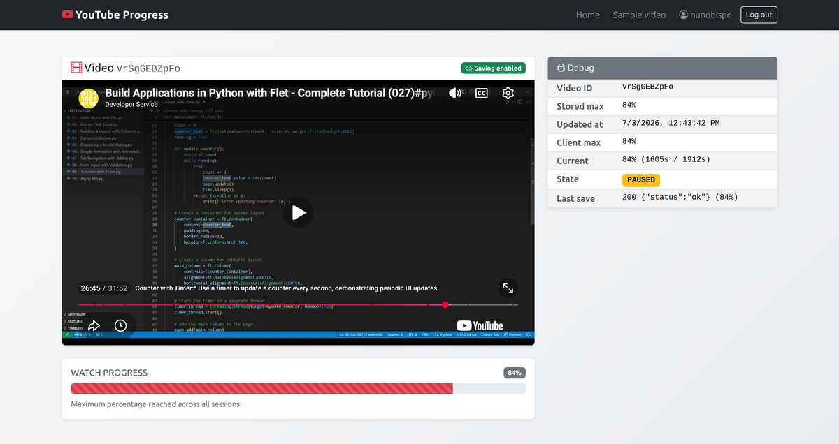Open the player settings gear
This screenshot has height=444, width=839.
pyautogui.click(x=508, y=93)
